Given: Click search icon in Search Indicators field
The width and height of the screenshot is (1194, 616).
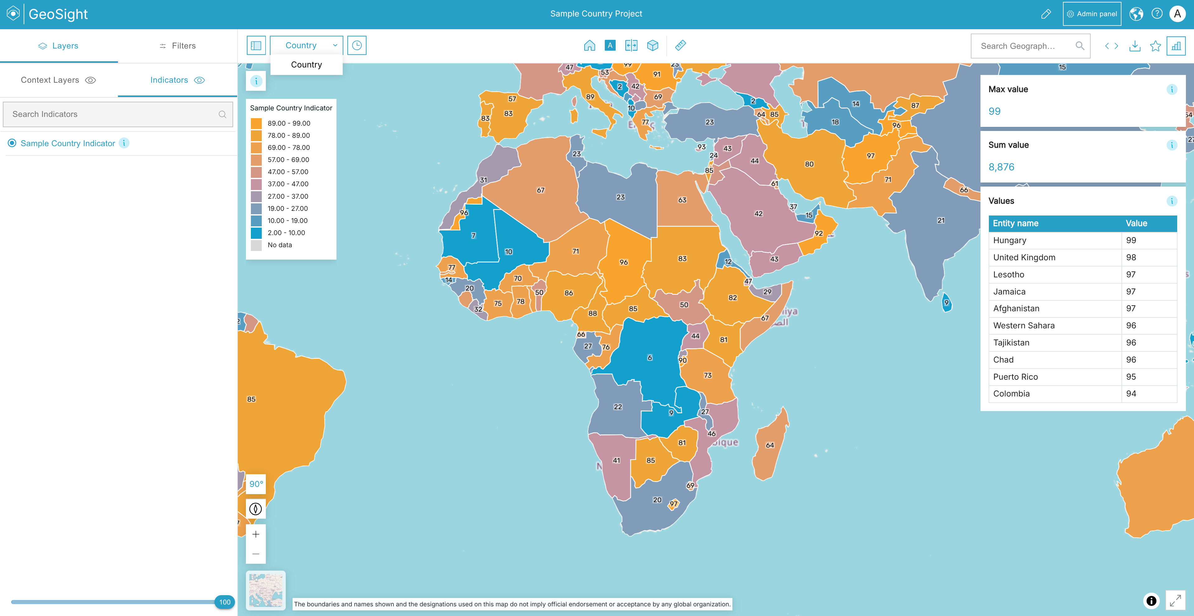Looking at the screenshot, I should click(x=223, y=114).
